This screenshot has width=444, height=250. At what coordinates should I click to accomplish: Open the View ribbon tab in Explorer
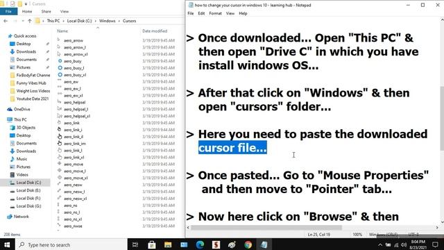(65, 11)
